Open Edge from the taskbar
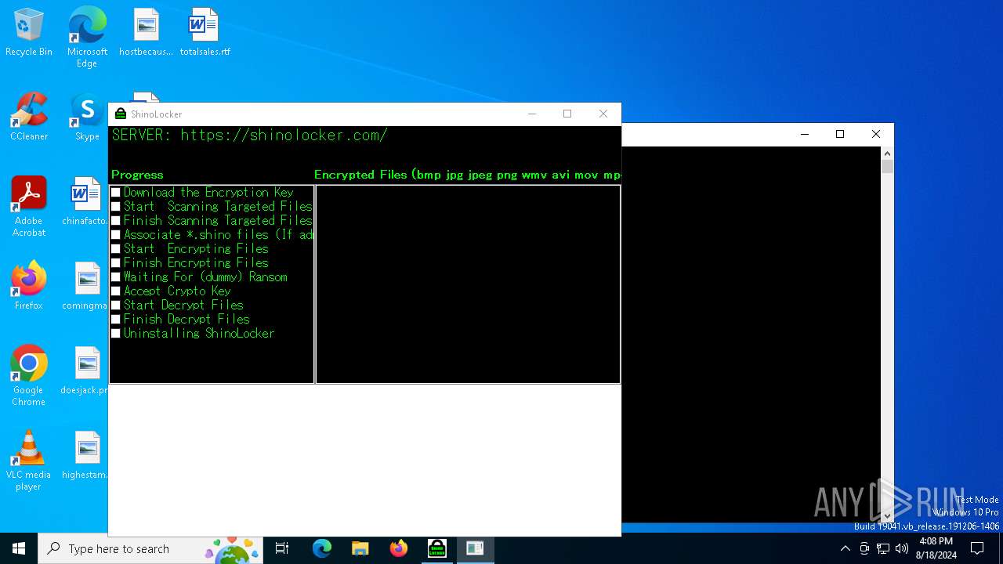 click(x=322, y=548)
